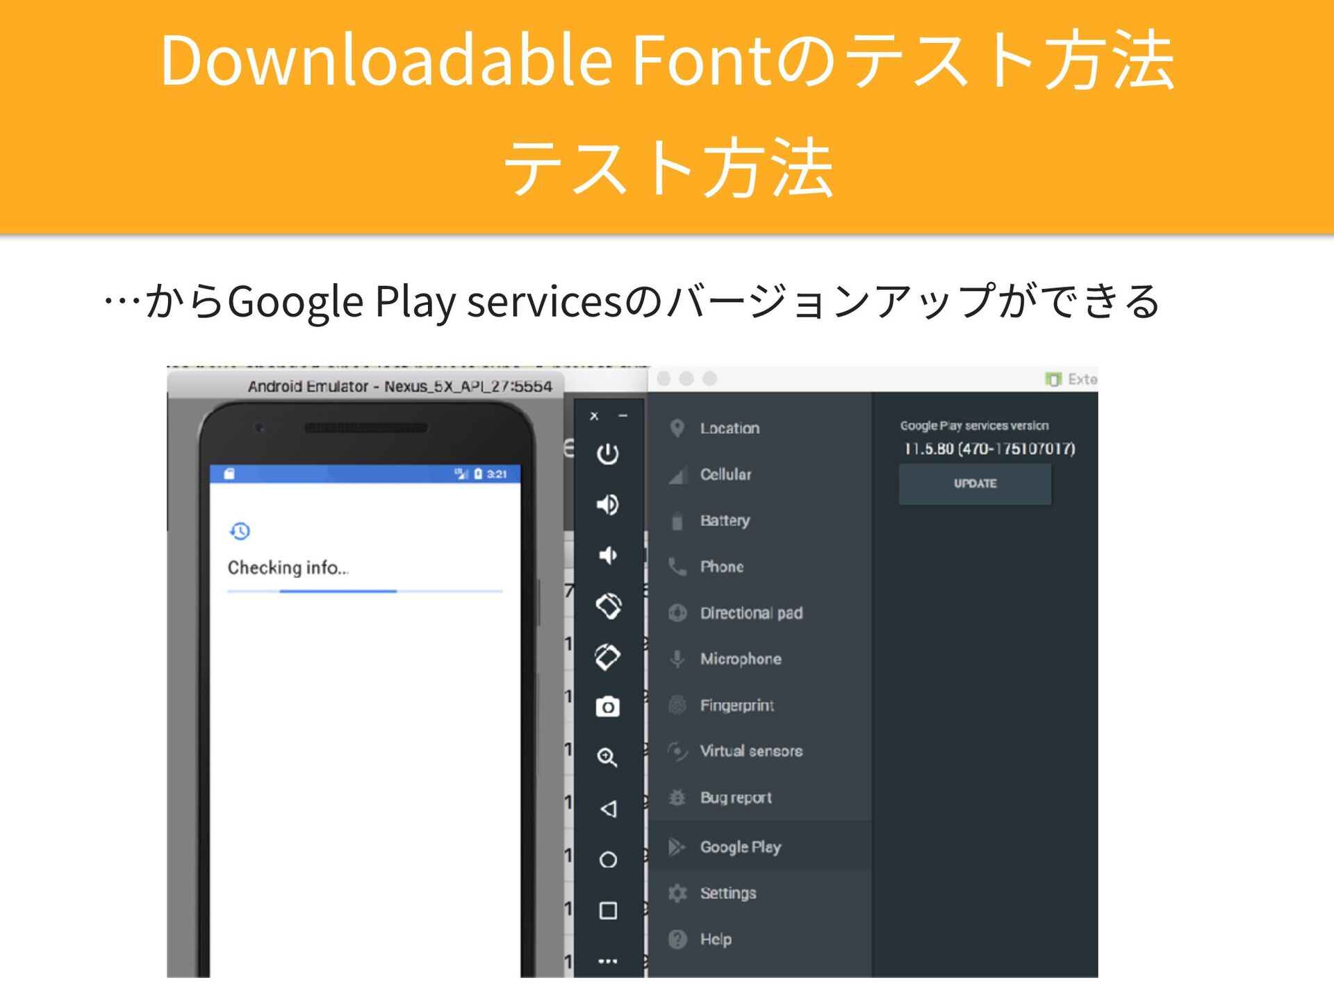
Task: Open the Battery settings tab
Action: (759, 521)
